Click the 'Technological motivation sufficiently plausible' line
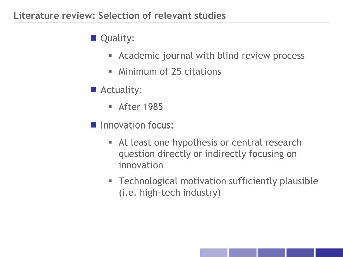The width and height of the screenshot is (343, 257). tap(218, 181)
